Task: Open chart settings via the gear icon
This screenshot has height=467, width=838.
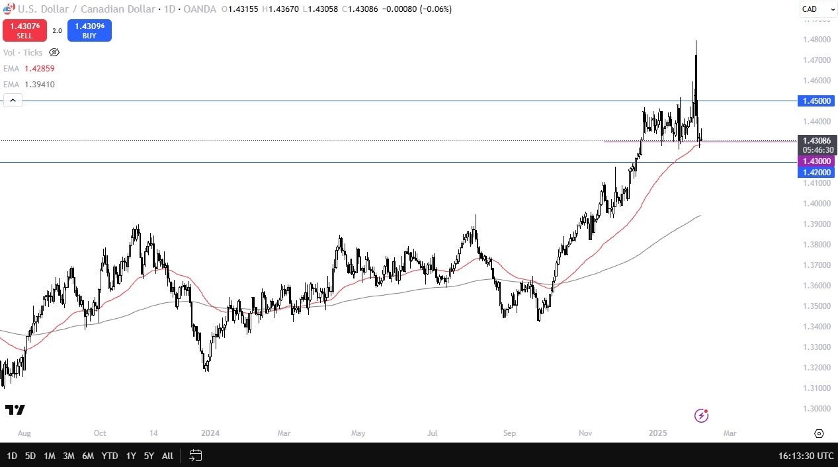Action: pyautogui.click(x=819, y=433)
